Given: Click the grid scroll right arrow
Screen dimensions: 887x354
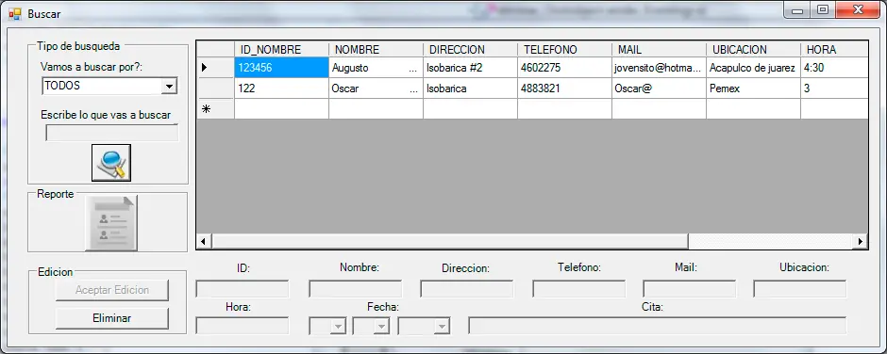Looking at the screenshot, I should coord(861,242).
